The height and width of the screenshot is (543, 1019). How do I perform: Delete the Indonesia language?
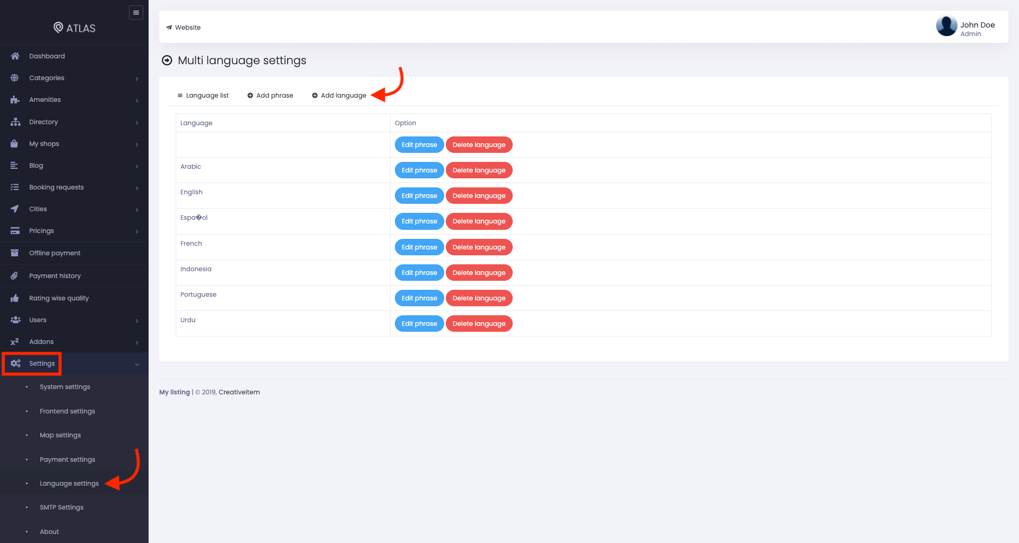point(479,273)
